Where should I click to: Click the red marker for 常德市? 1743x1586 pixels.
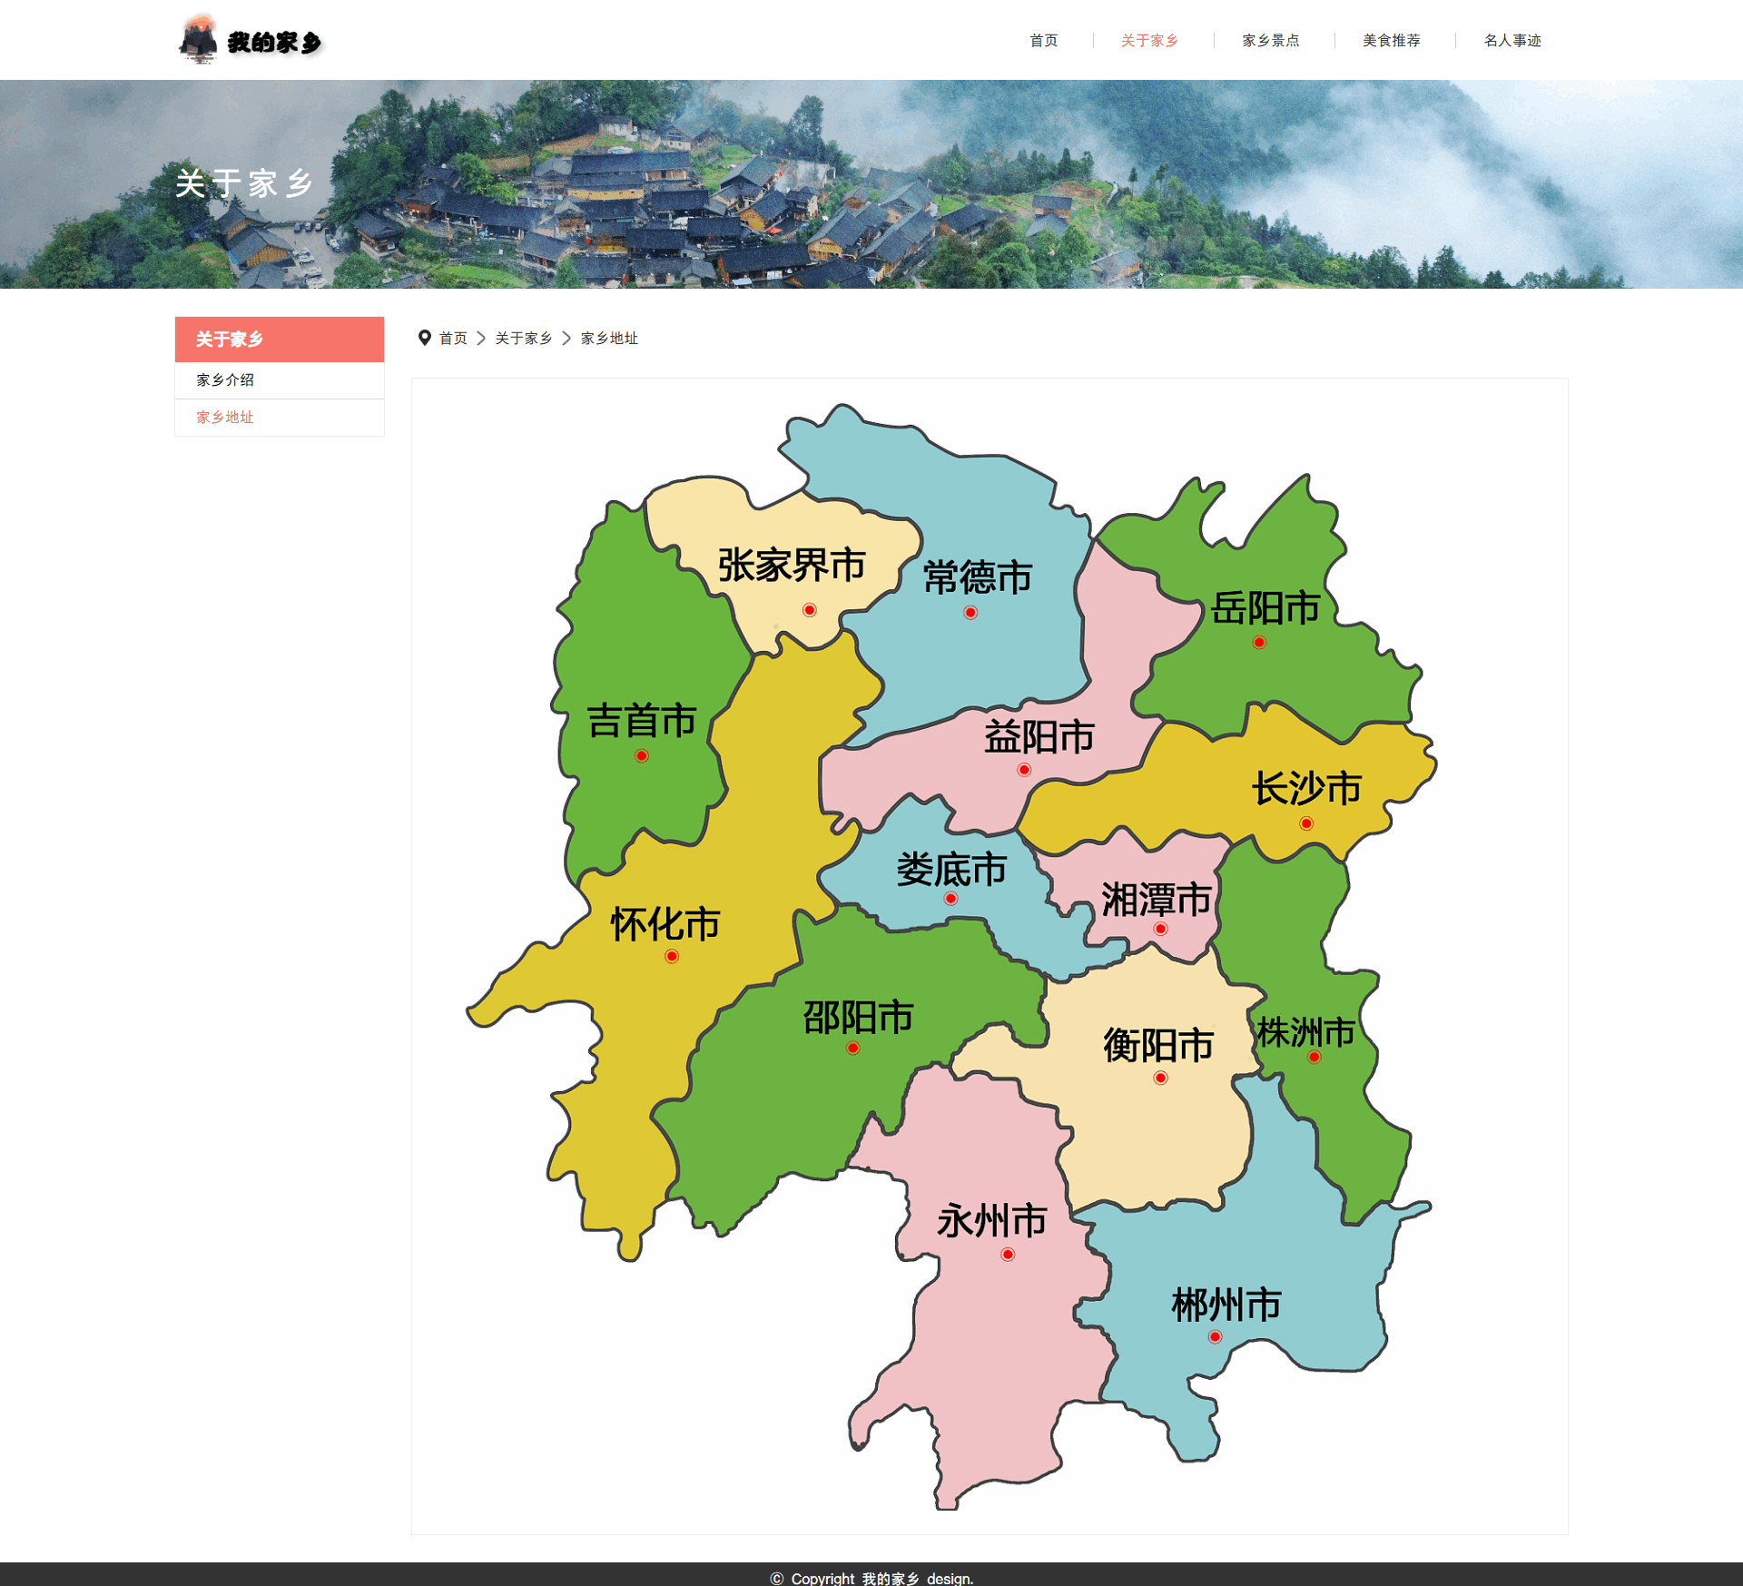click(970, 613)
